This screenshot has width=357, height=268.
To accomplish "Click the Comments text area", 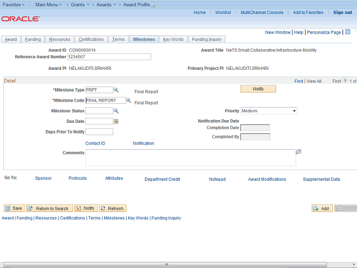I will 191,157.
